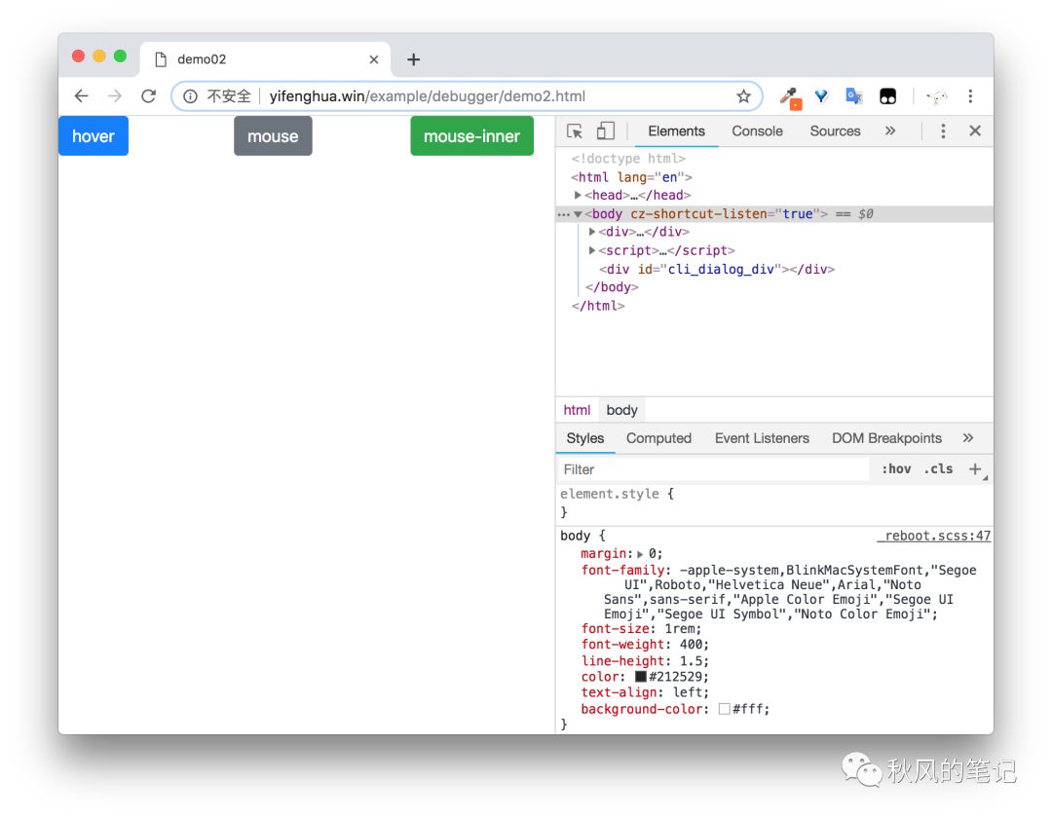Click the font-family property name
Viewport: 1052px width, 818px height.
point(621,571)
